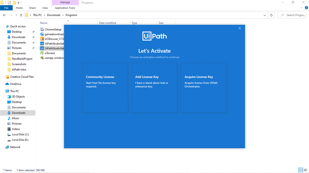Select the highlighted UiPathStudioSetup file
Screen dimensions: 309x173
tap(52, 48)
